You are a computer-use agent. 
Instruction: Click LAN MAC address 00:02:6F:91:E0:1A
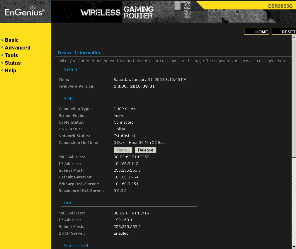coord(131,213)
